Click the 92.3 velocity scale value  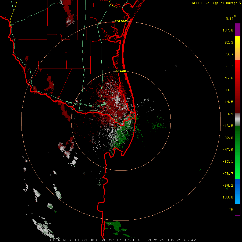point(229,42)
